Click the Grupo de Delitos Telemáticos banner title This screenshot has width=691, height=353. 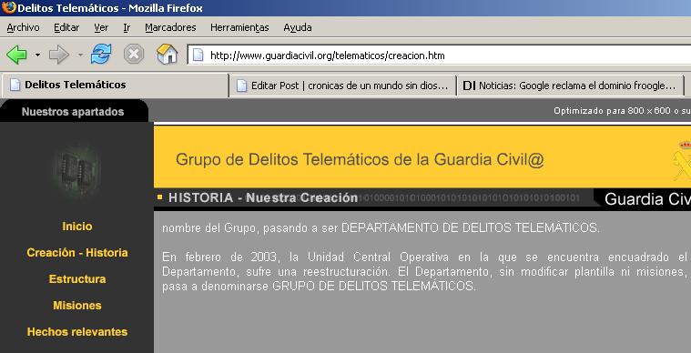tap(360, 160)
